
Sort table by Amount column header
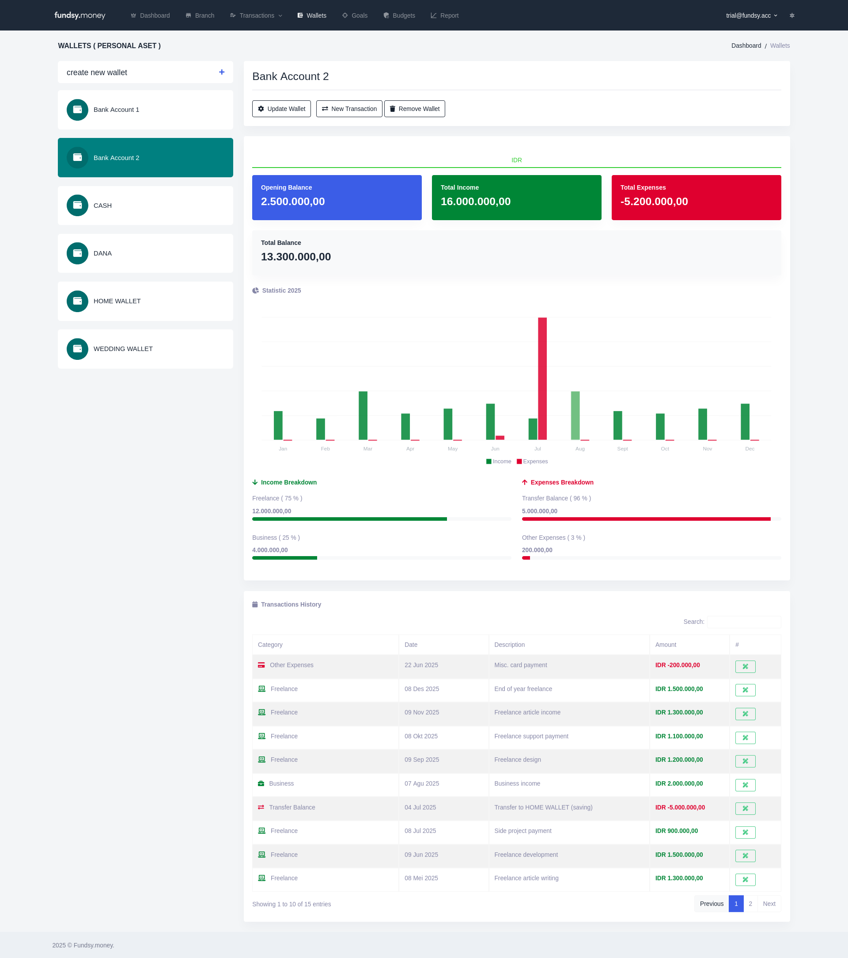[666, 645]
